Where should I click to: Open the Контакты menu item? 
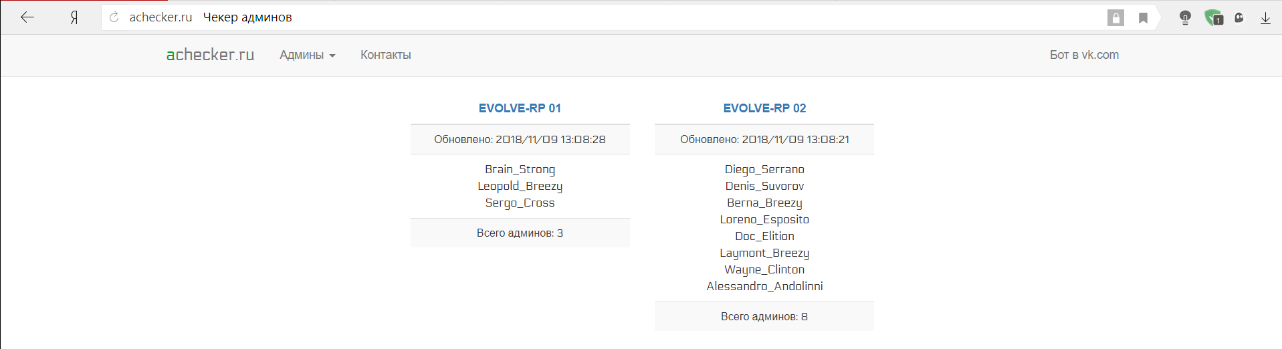point(386,55)
